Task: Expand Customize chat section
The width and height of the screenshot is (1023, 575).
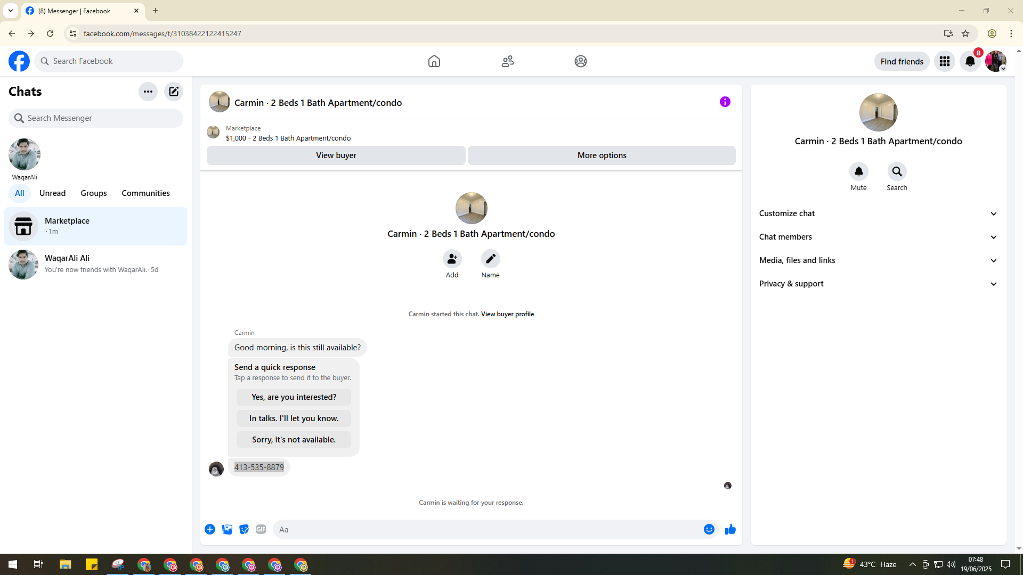Action: [x=879, y=213]
